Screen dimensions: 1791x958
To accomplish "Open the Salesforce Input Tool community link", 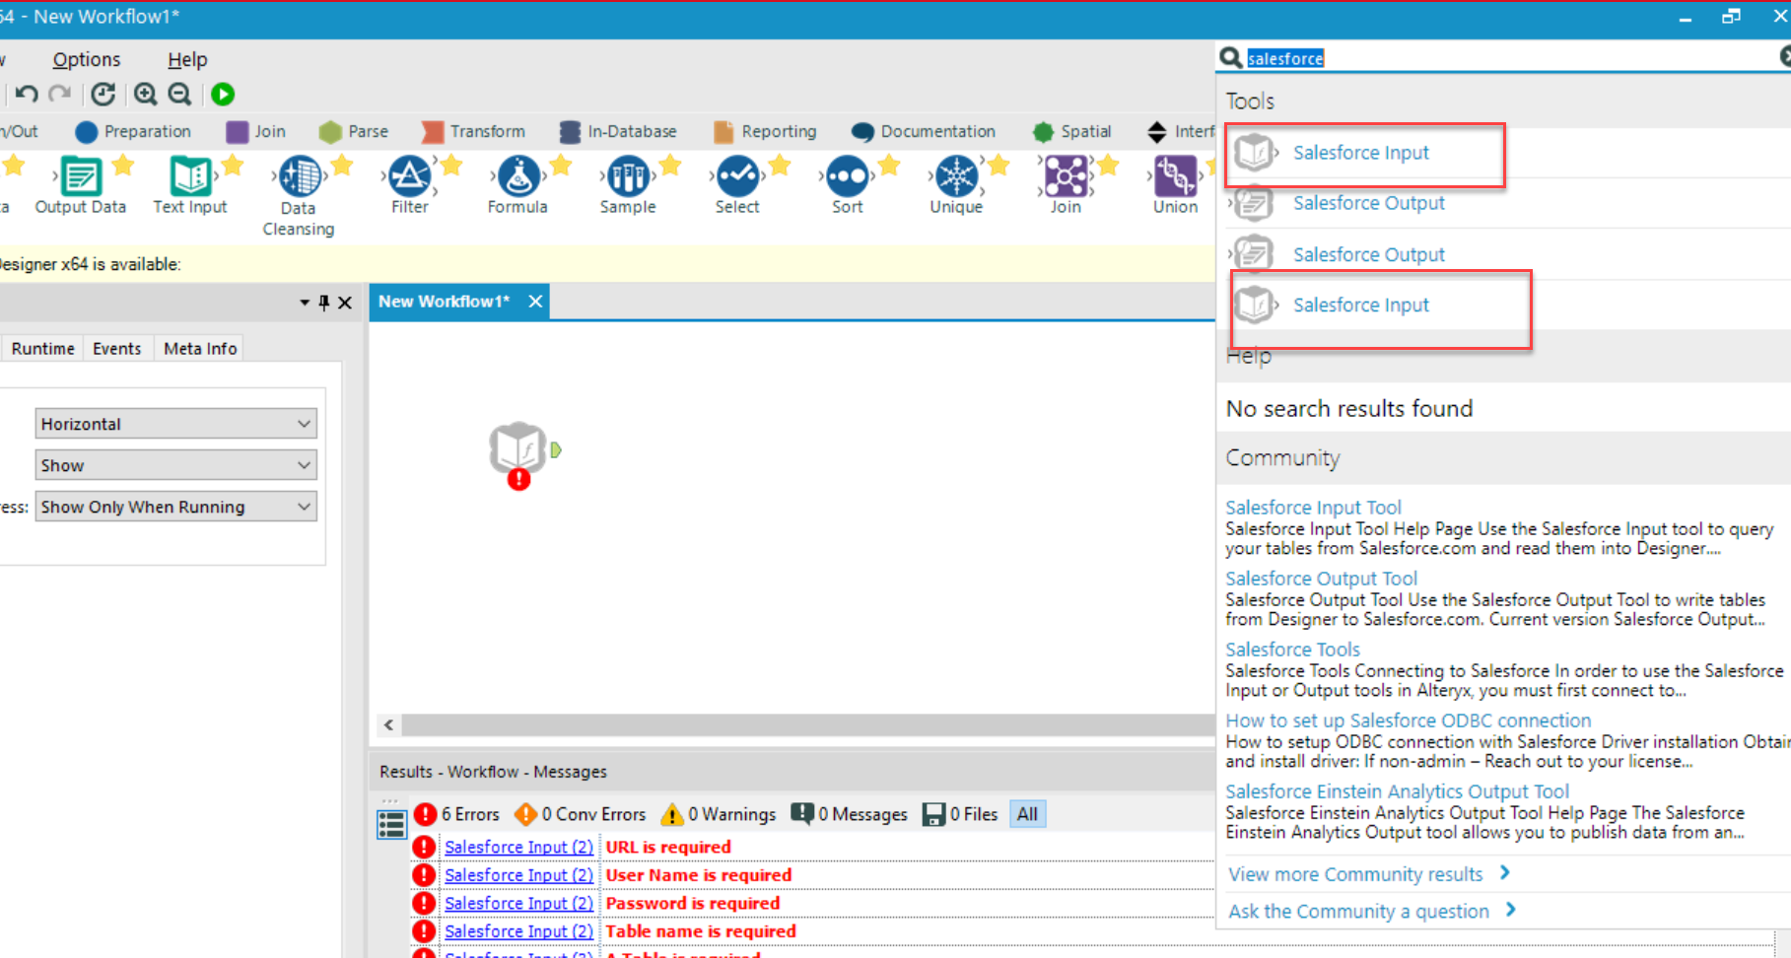I will coord(1313,507).
